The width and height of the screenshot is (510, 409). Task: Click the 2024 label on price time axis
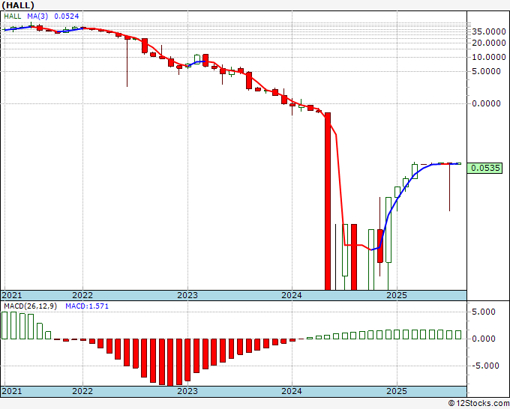pyautogui.click(x=292, y=295)
